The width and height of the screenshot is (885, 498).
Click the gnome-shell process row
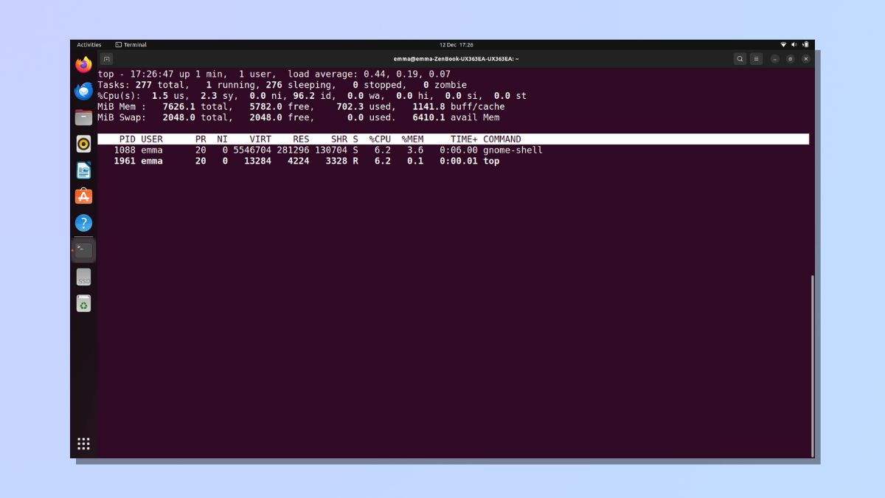(328, 151)
